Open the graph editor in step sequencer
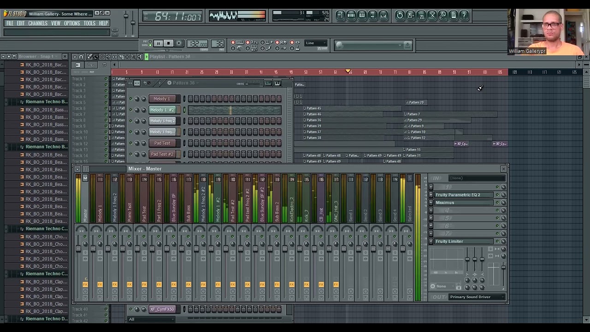This screenshot has height=332, width=590. pos(268,83)
